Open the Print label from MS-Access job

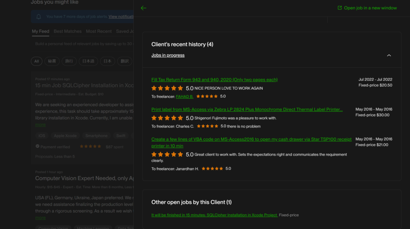pyautogui.click(x=247, y=110)
